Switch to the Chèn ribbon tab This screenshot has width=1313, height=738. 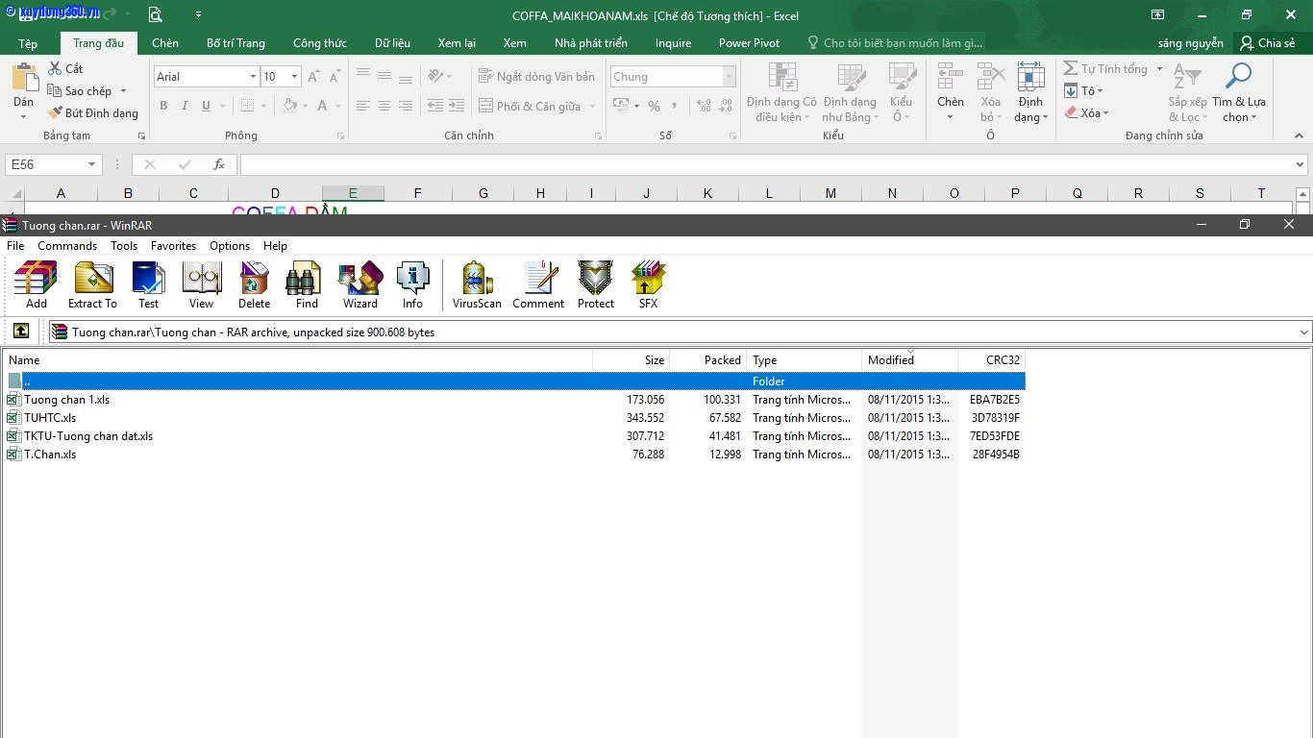coord(164,43)
